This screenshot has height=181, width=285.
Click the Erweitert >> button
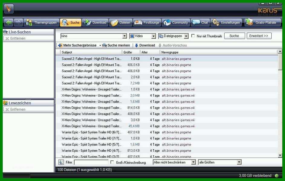pyautogui.click(x=259, y=36)
